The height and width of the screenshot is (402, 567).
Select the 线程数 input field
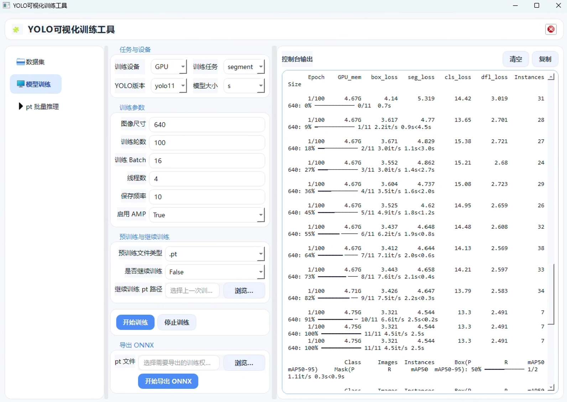point(207,179)
